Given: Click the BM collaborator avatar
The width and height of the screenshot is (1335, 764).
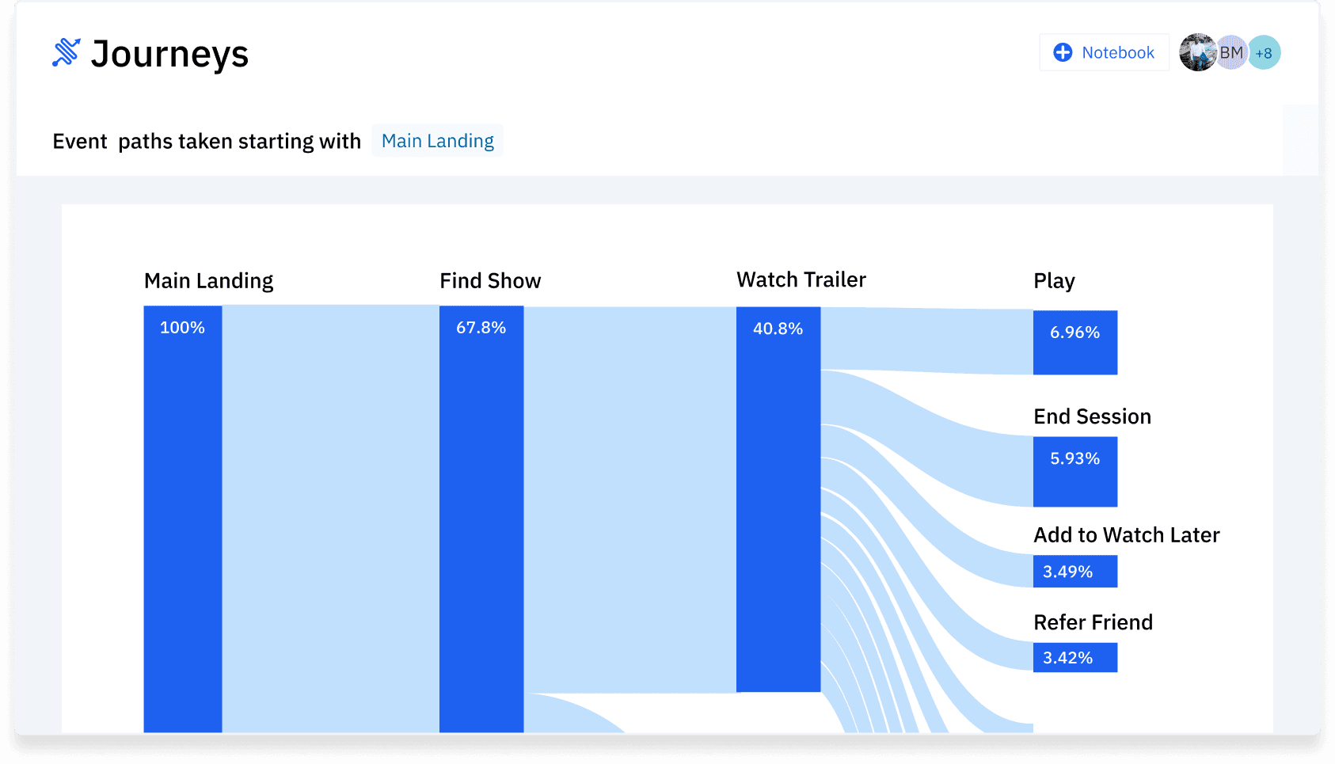Looking at the screenshot, I should (1232, 52).
